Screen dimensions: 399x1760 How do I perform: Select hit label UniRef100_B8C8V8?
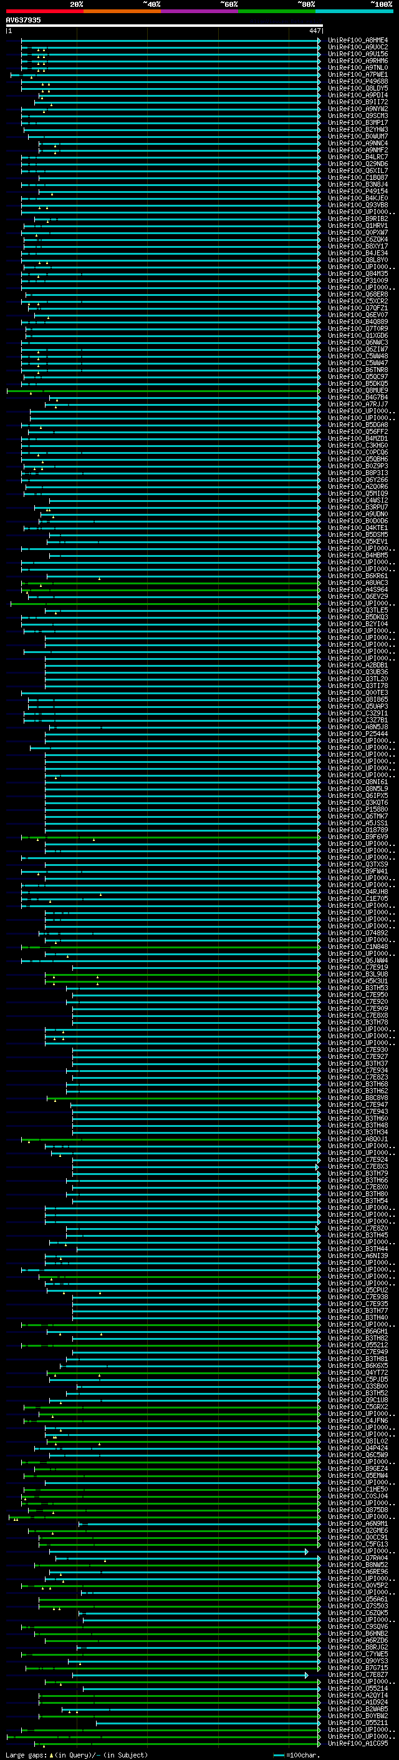358,1098
